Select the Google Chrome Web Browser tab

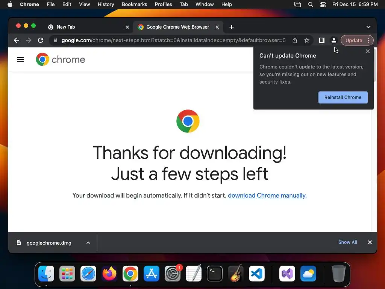(178, 27)
